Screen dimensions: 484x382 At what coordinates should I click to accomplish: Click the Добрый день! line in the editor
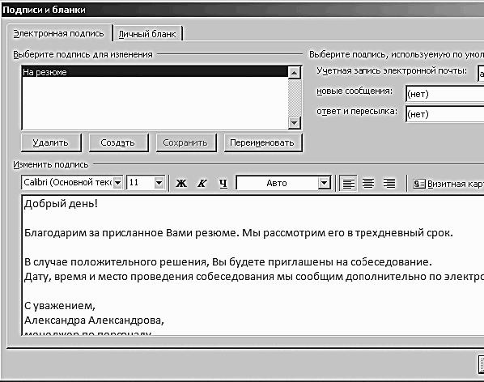point(62,204)
